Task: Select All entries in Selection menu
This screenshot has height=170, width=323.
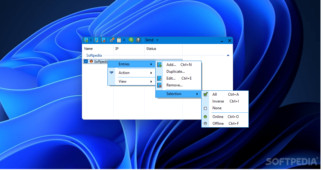Action: point(225,94)
